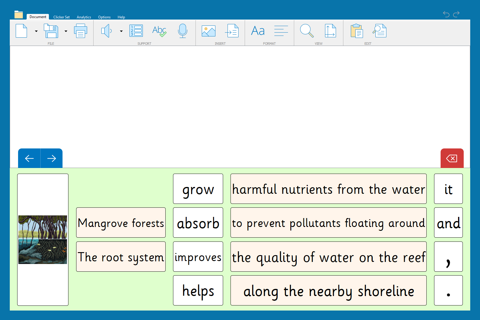Switch to the Clicker Set tab
Screen dimensions: 480x320
click(x=61, y=17)
